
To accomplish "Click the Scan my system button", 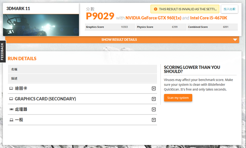I will pos(178,98).
